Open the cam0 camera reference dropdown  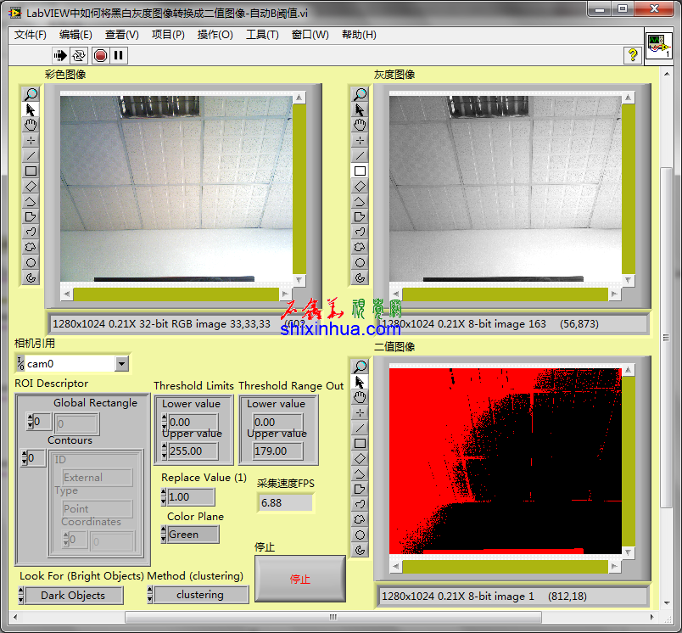pos(121,364)
